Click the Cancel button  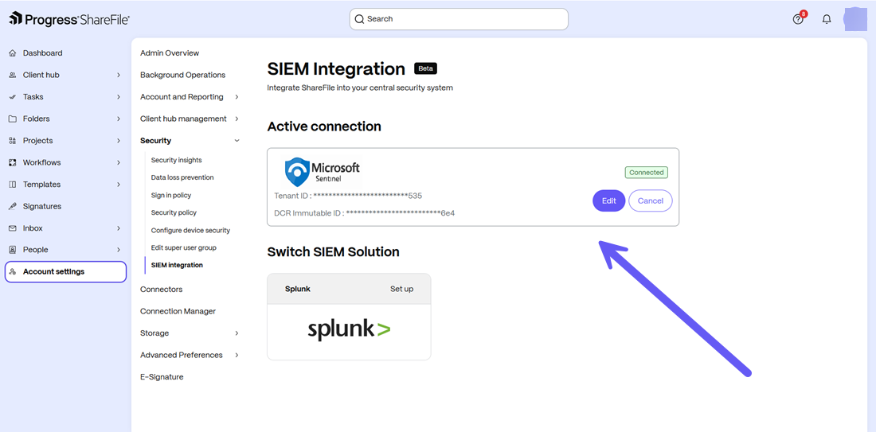tap(651, 201)
